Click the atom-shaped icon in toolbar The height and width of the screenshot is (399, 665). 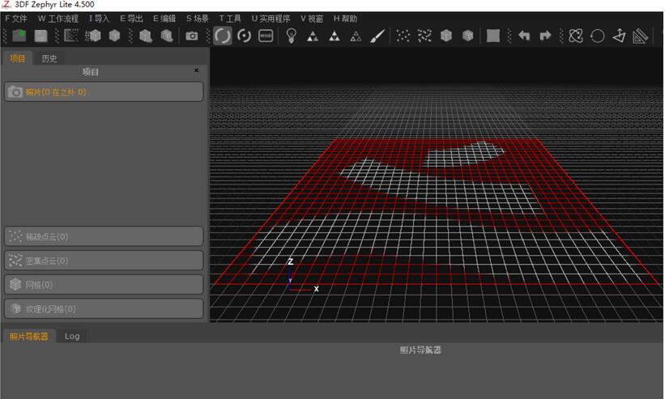coord(576,36)
